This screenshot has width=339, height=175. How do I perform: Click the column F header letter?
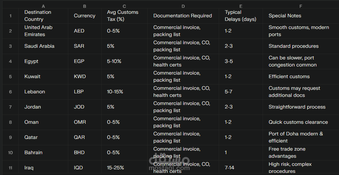pyautogui.click(x=300, y=6)
